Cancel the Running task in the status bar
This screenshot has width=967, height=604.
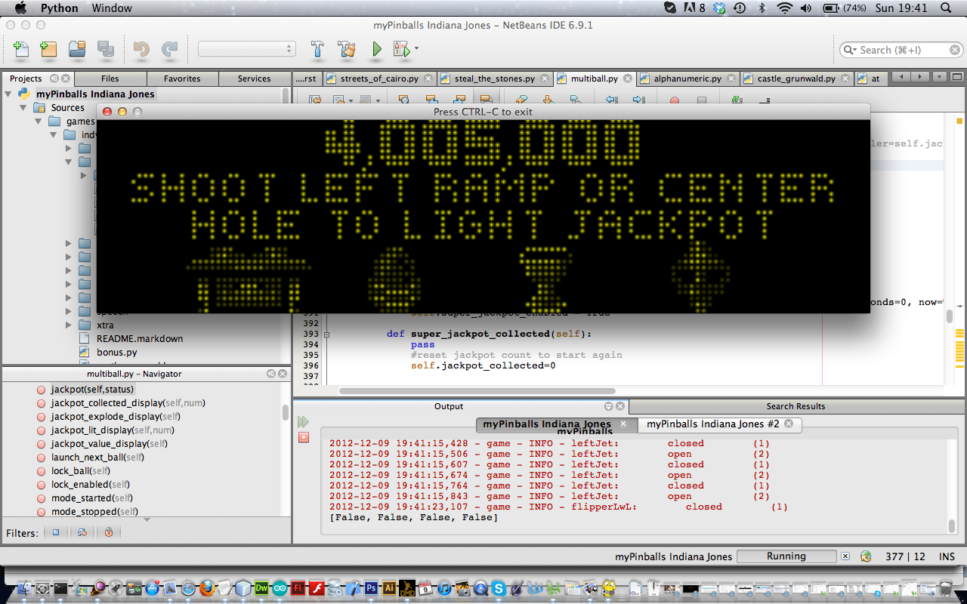pyautogui.click(x=845, y=556)
